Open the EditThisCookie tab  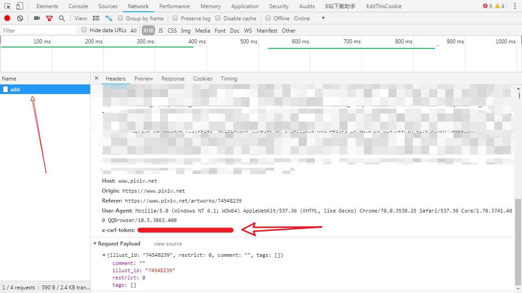384,6
